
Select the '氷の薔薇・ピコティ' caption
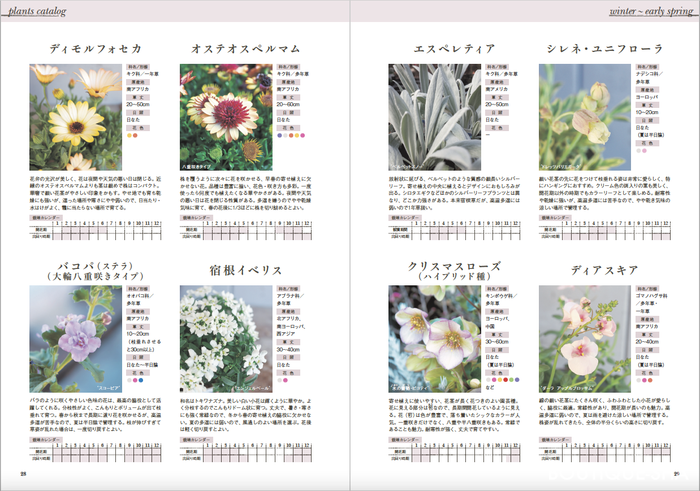click(410, 388)
